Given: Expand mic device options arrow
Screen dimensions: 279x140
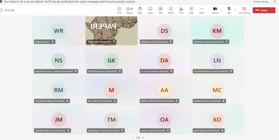Looking at the screenshot, I should pos(236,10).
